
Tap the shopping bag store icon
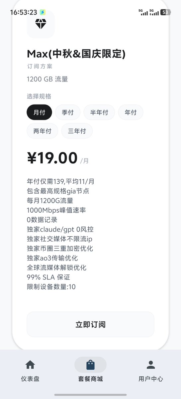click(x=90, y=365)
